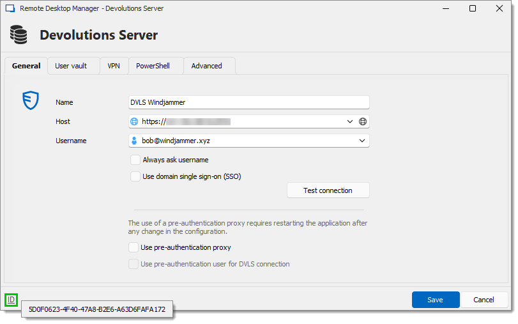This screenshot has height=324, width=518.
Task: Enable Use pre-authentication proxy checkbox
Action: (133, 247)
